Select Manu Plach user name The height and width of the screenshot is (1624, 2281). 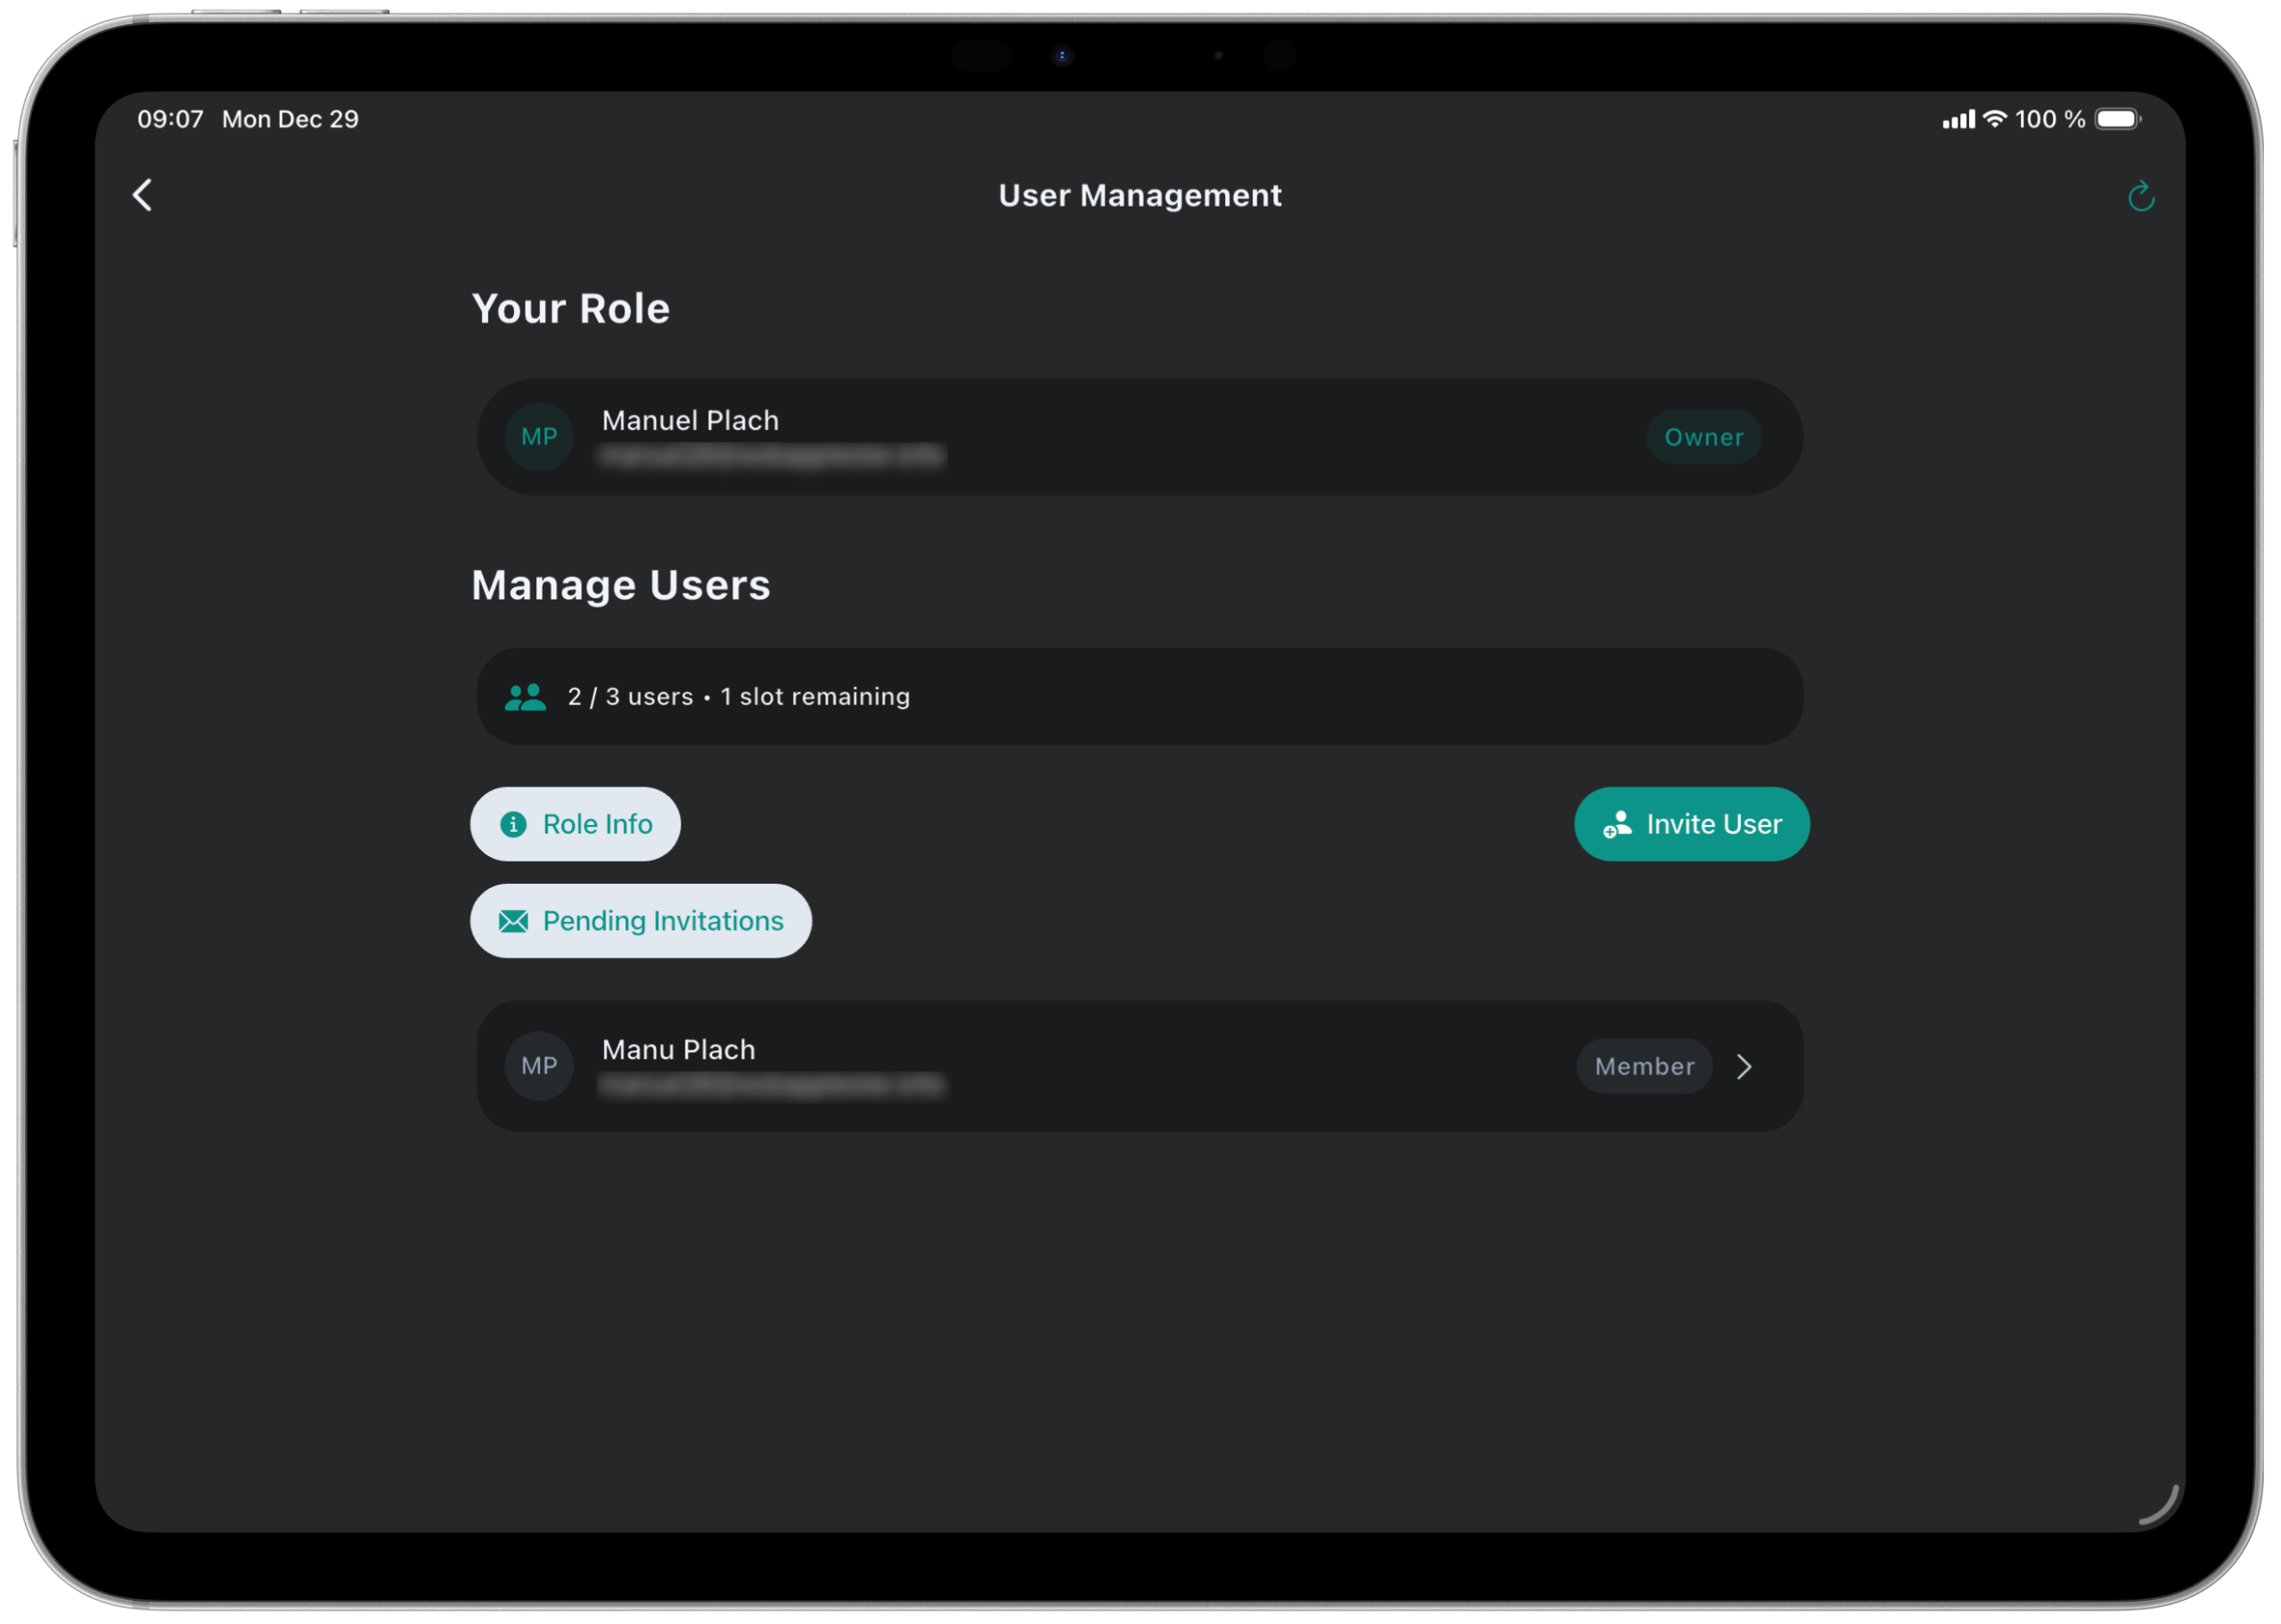(678, 1050)
